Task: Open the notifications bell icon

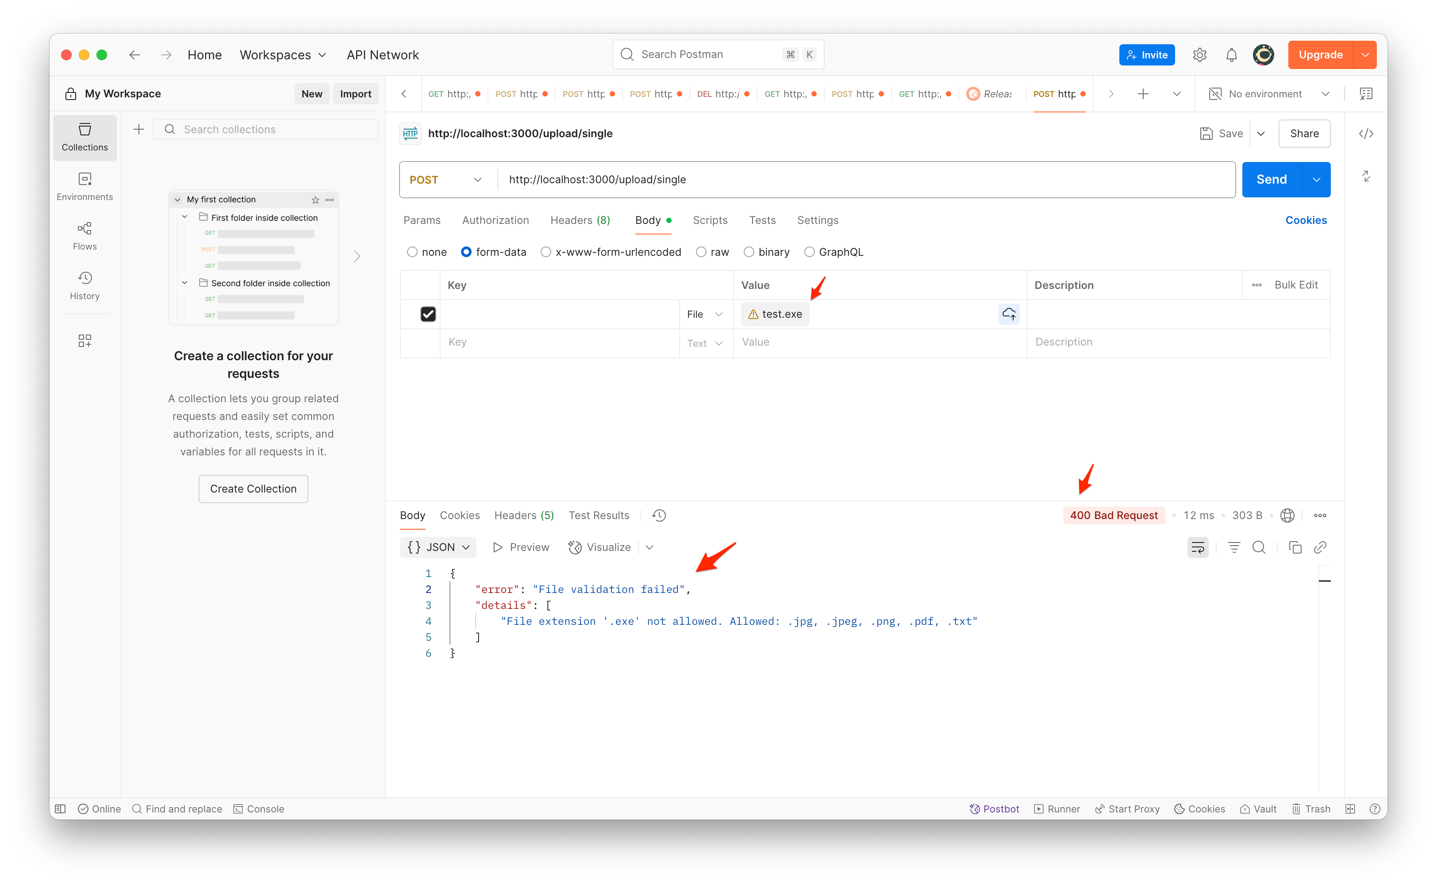Action: coord(1231,55)
